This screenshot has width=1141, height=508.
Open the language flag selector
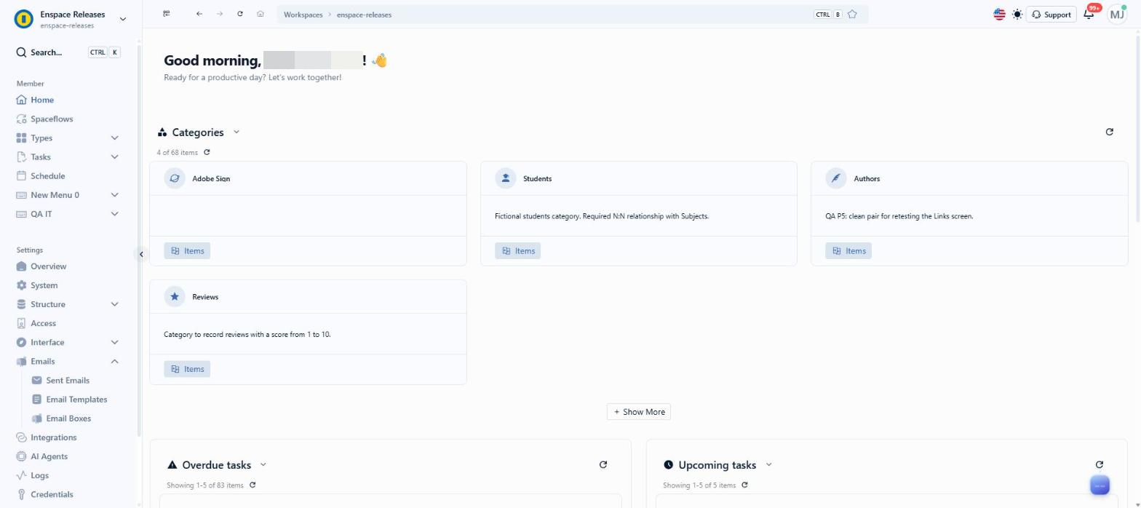[999, 14]
